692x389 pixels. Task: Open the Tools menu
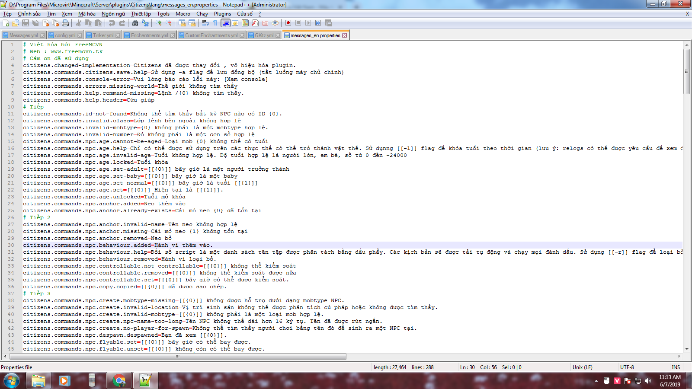163,14
